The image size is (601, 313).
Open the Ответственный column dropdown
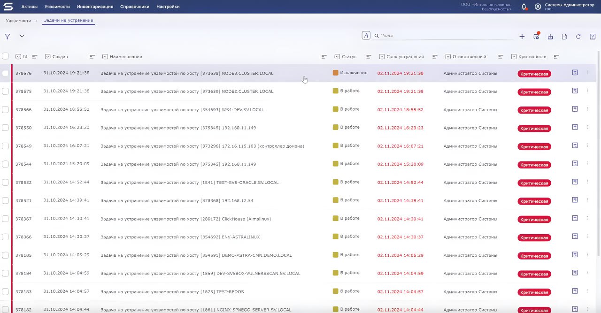click(x=448, y=57)
